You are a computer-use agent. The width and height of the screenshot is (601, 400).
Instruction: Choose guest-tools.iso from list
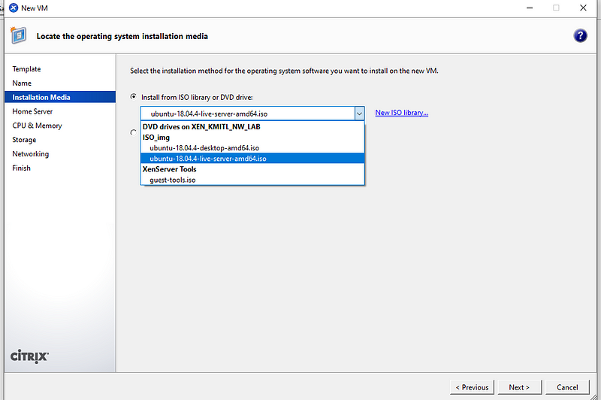coord(252,180)
